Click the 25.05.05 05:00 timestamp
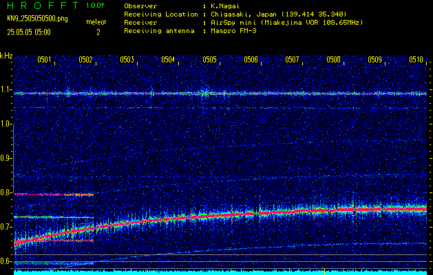Image resolution: width=433 pixels, height=275 pixels. click(29, 32)
